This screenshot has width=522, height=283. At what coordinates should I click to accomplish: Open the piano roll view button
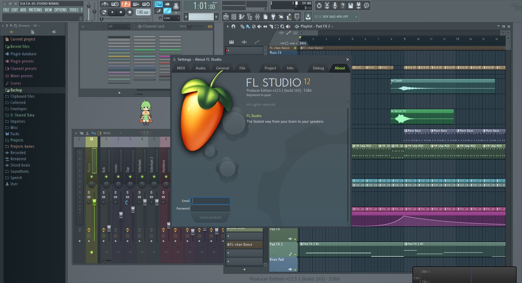(x=241, y=17)
